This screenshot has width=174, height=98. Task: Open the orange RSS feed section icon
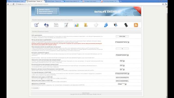coord(136,25)
